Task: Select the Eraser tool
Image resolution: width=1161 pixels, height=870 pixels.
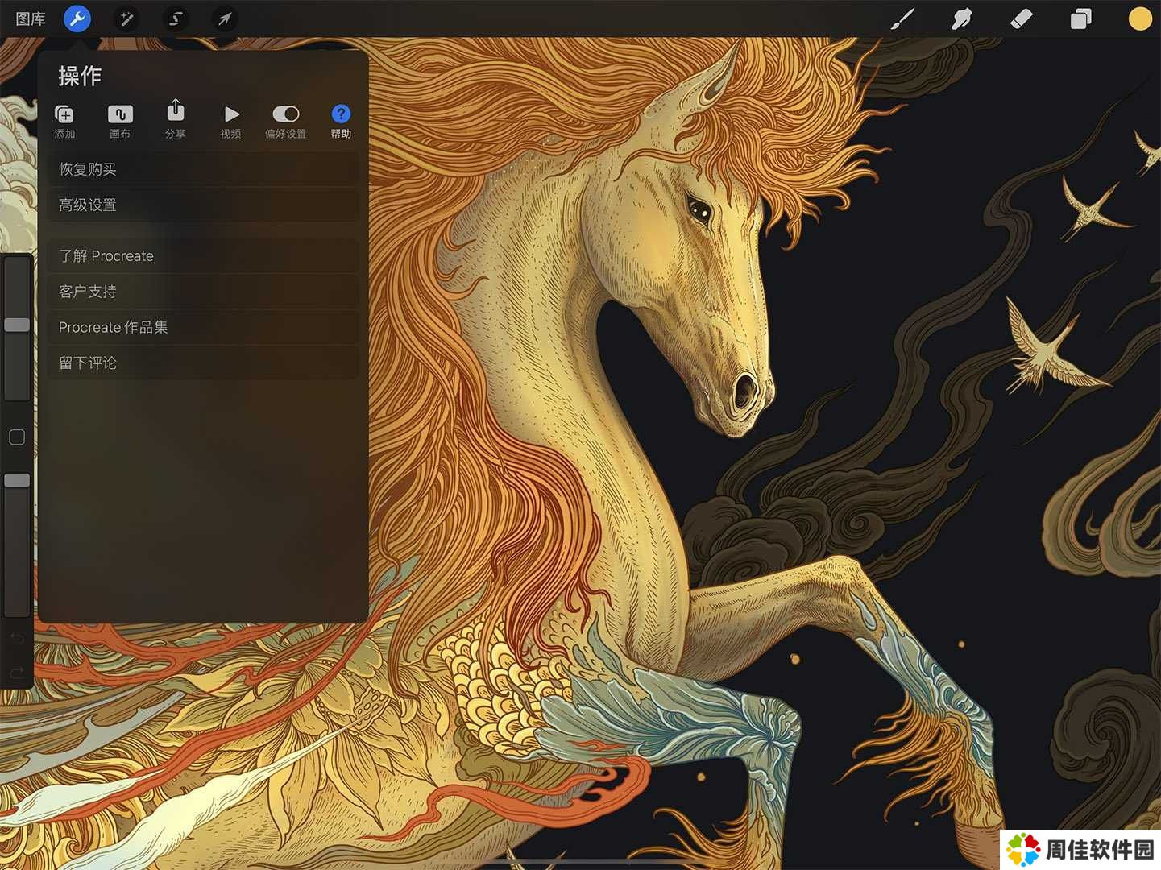Action: (x=1021, y=19)
